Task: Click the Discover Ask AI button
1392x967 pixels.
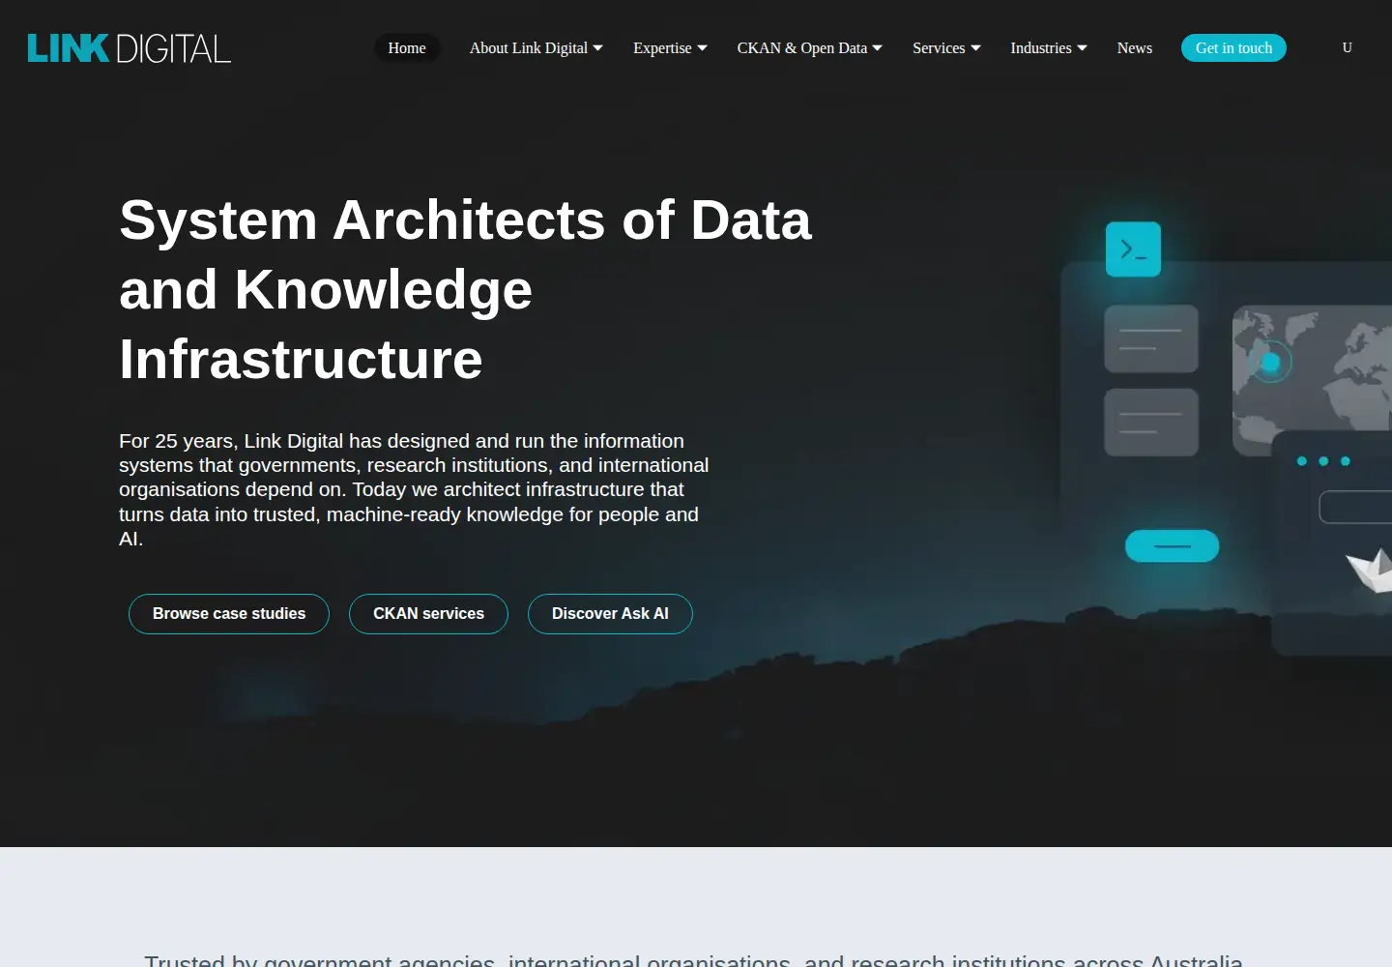Action: coord(610,614)
